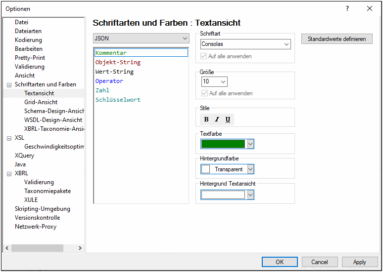
Task: Open the font size 10 dropdown
Action: (214, 81)
